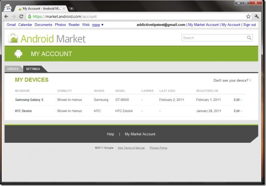Screen dimensions: 266x186
Task: Switch to the Orders tab
Action: pyautogui.click(x=13, y=69)
